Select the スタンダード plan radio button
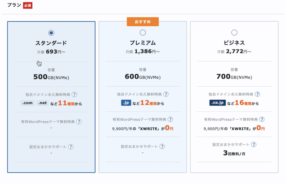The height and width of the screenshot is (184, 286). [51, 33]
